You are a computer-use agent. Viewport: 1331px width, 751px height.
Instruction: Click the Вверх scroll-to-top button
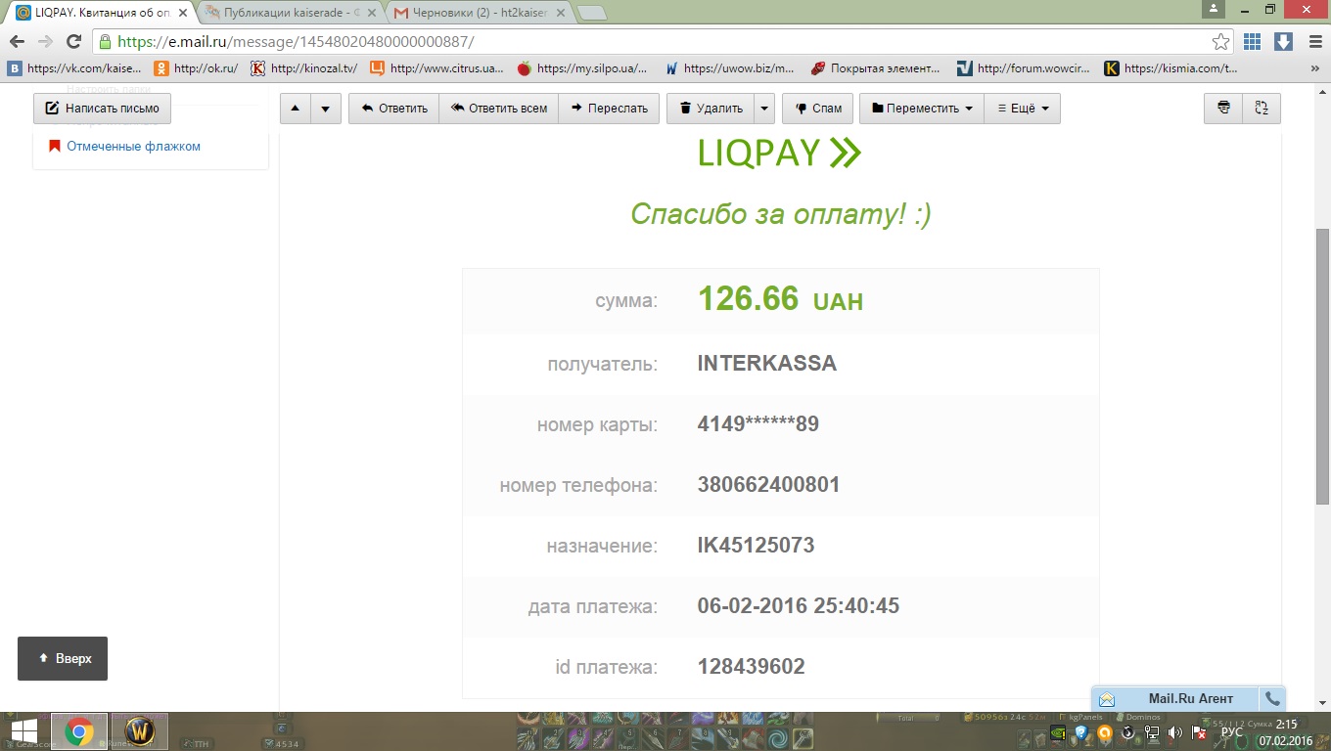coord(63,658)
